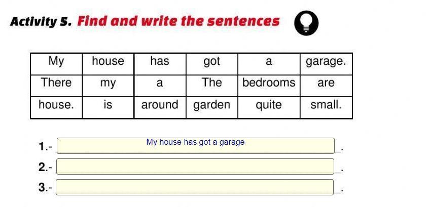Click the 'house.' cell ending with period

[56, 105]
